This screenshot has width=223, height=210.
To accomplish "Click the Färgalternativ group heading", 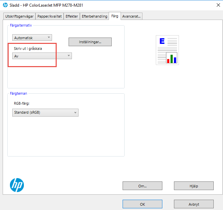I will 21,25.
